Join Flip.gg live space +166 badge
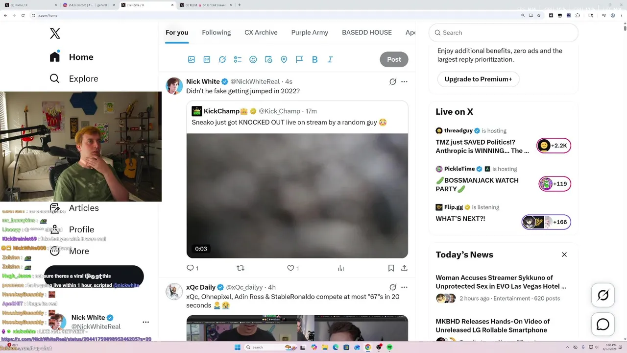The height and width of the screenshot is (353, 627). [x=546, y=222]
